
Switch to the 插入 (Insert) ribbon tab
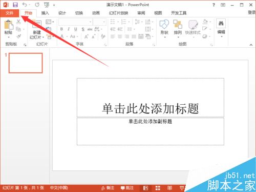[x=45, y=13]
